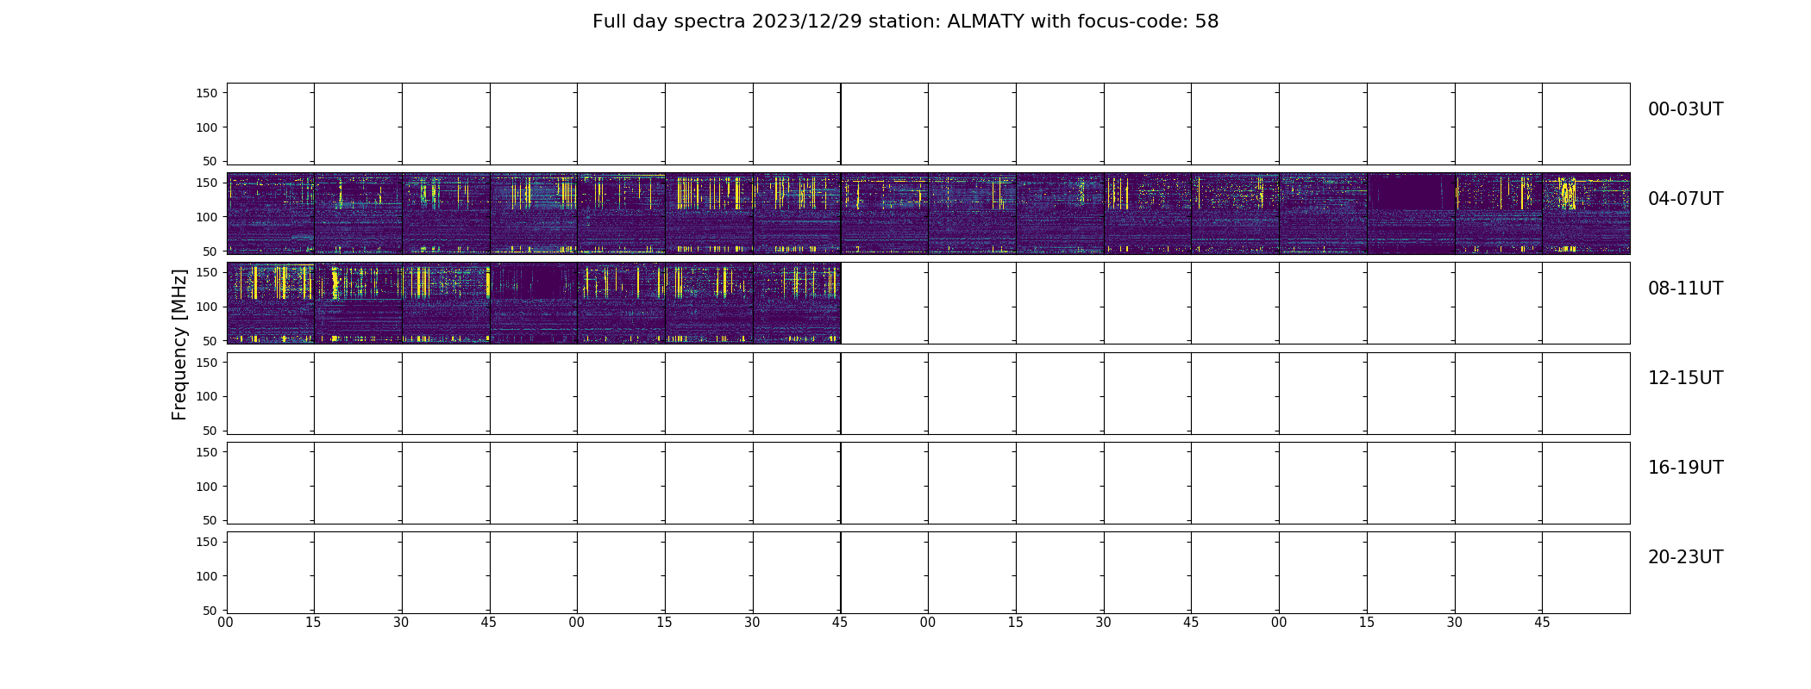Pick the 100 tick of the 08-11UT row
Viewport: 1811px width, 689px height.
pyautogui.click(x=207, y=307)
